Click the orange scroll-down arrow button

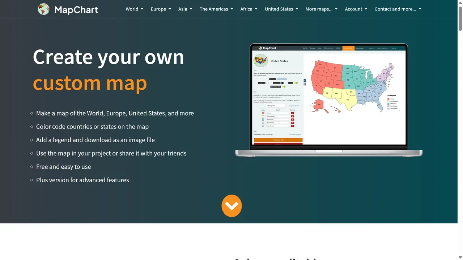(x=231, y=206)
